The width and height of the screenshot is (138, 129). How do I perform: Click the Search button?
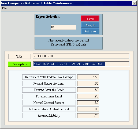90,25
